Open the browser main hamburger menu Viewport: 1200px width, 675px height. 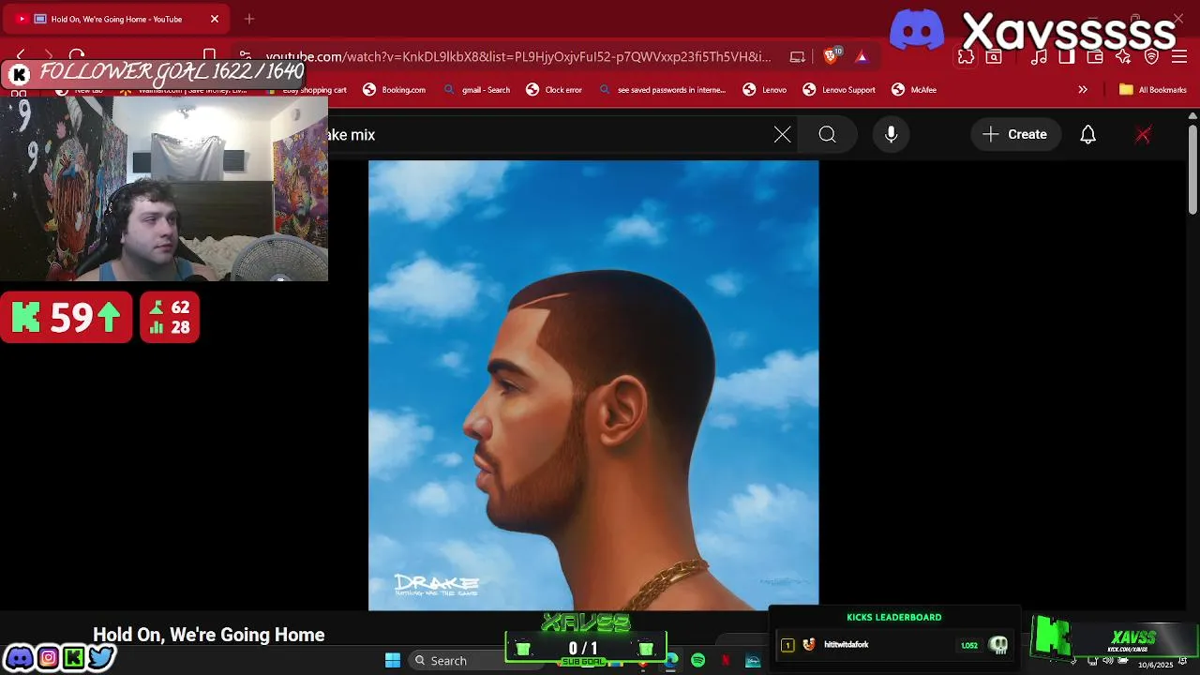pyautogui.click(x=1180, y=57)
